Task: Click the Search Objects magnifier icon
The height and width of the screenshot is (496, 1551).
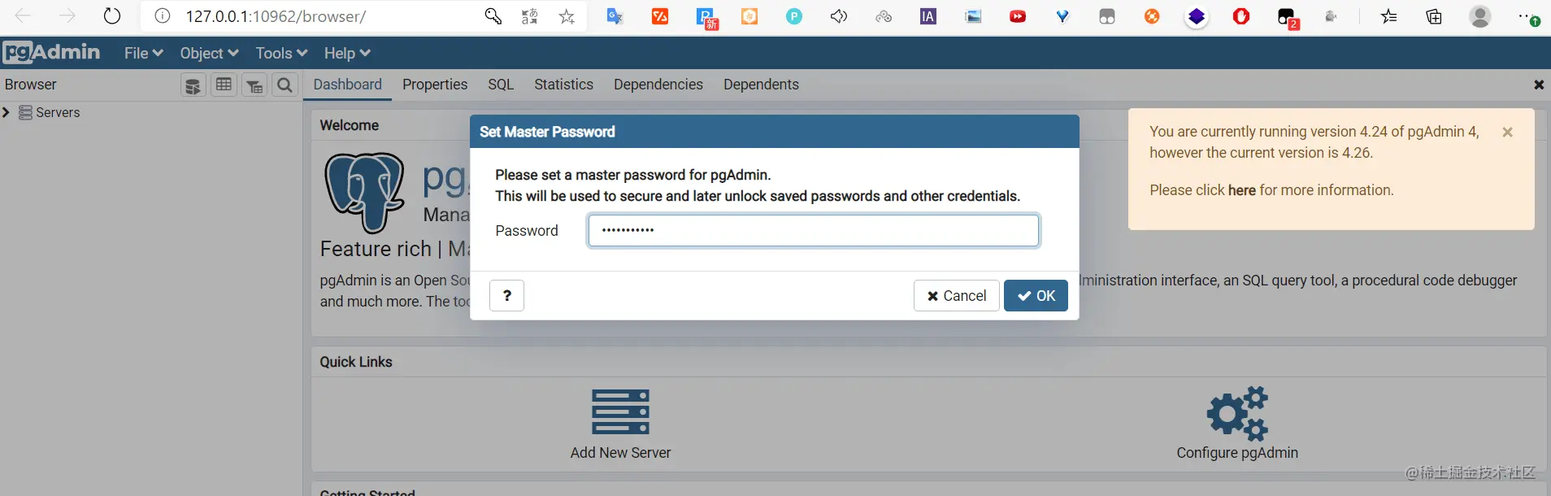Action: (x=285, y=85)
